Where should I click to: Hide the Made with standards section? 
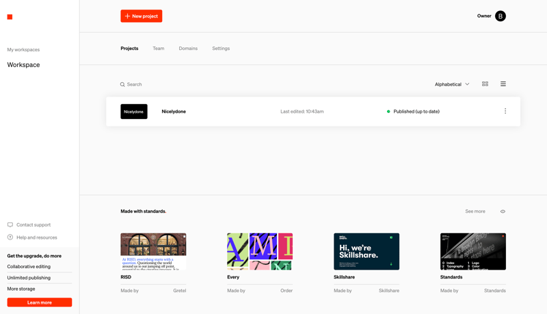point(503,211)
